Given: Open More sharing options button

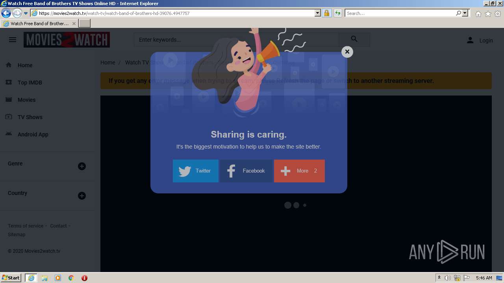Looking at the screenshot, I should (299, 171).
